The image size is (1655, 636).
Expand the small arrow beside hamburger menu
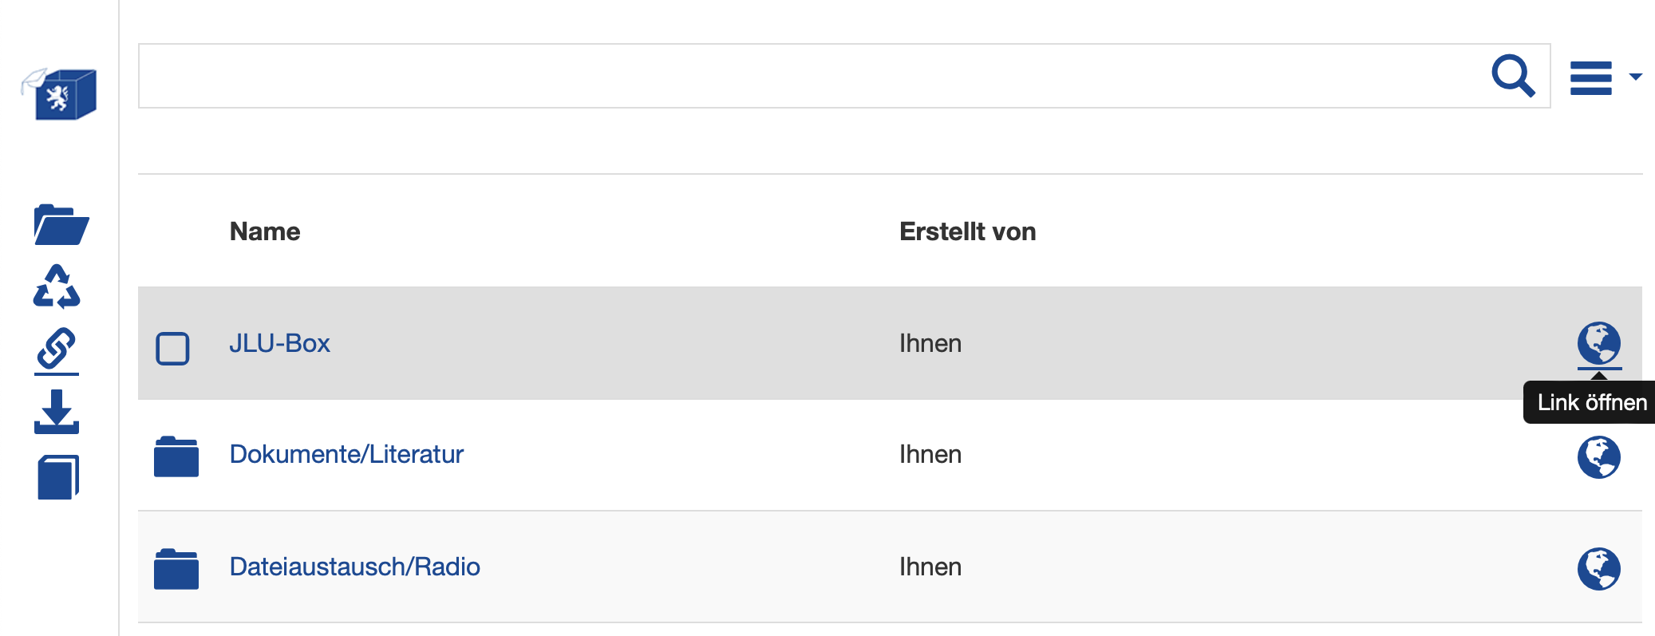1635,77
